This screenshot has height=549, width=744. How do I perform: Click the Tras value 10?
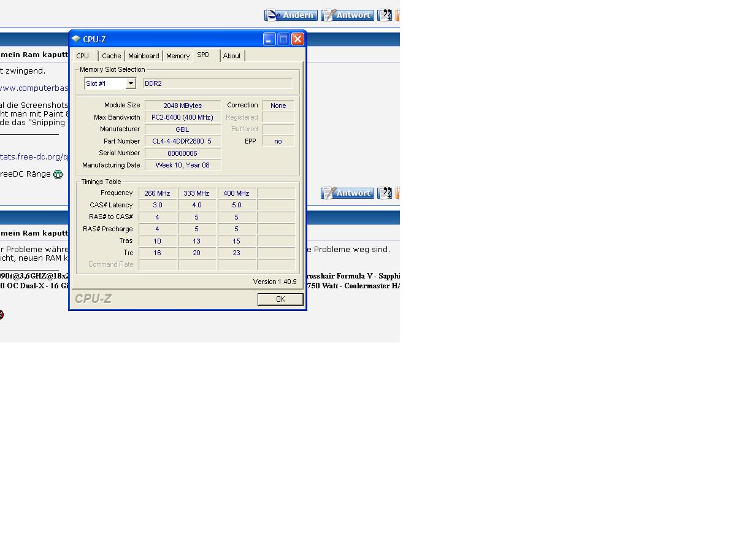(157, 241)
